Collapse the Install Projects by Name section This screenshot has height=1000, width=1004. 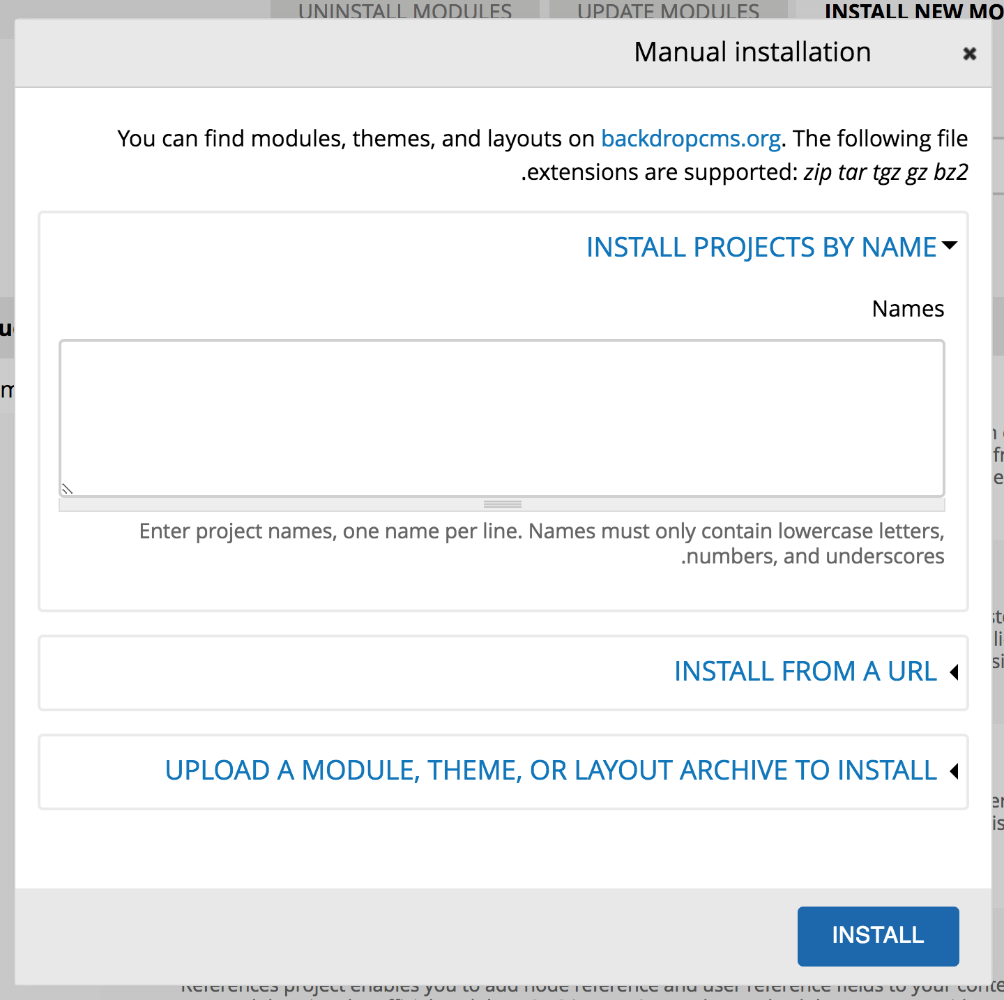[x=761, y=248]
